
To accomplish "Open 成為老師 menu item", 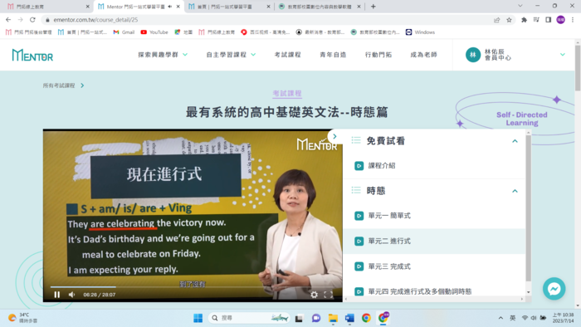I will click(x=423, y=55).
